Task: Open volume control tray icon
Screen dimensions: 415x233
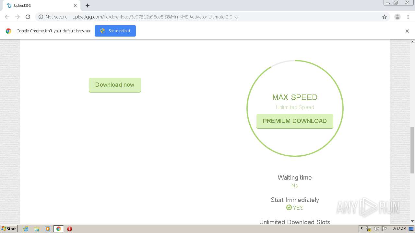Action: [376, 229]
